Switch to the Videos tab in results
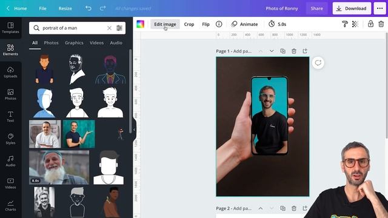 [96, 43]
